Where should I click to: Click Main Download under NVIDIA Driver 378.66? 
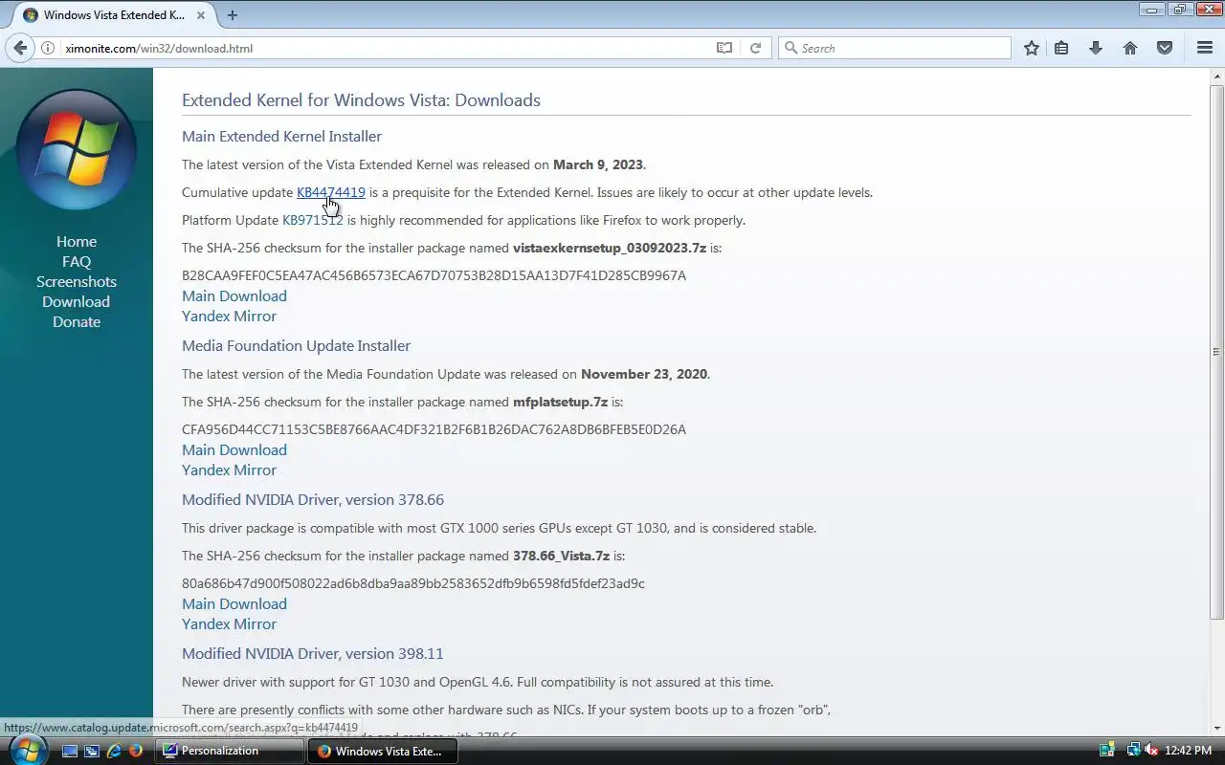pos(234,604)
